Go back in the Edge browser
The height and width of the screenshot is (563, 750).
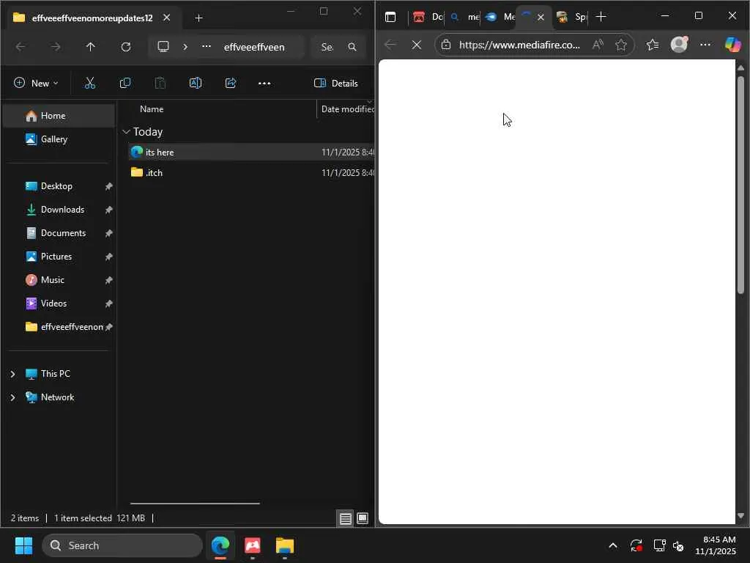(x=390, y=45)
